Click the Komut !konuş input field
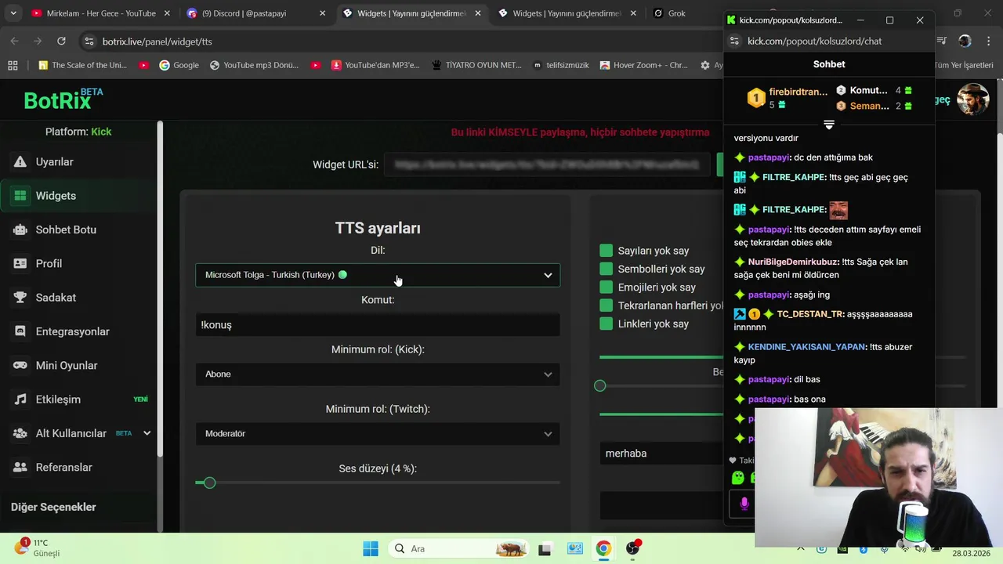The image size is (1003, 564). pos(378,325)
